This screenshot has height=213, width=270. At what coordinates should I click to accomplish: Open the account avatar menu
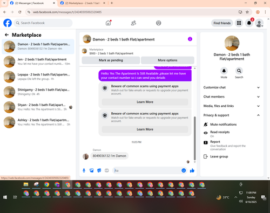(259, 23)
